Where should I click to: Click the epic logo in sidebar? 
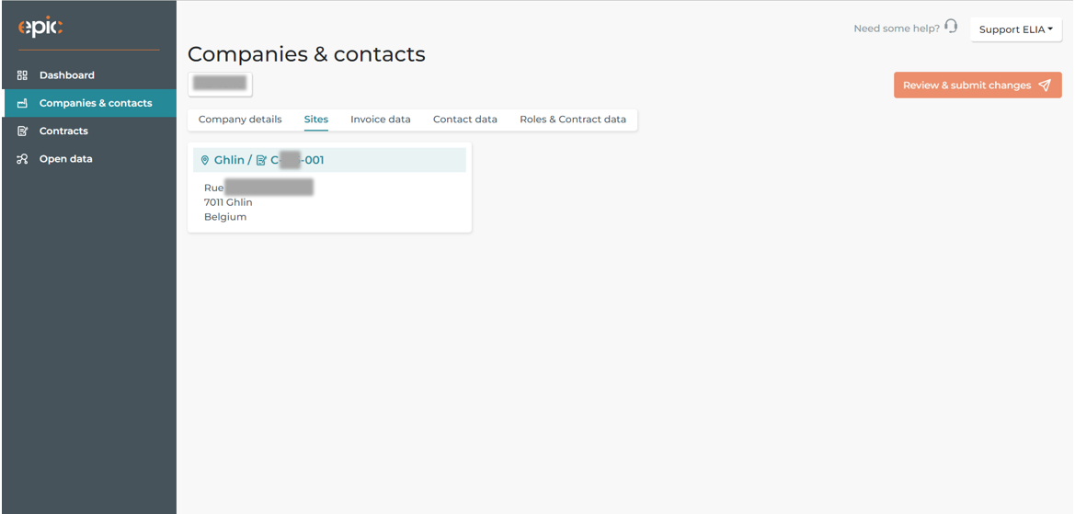click(40, 28)
